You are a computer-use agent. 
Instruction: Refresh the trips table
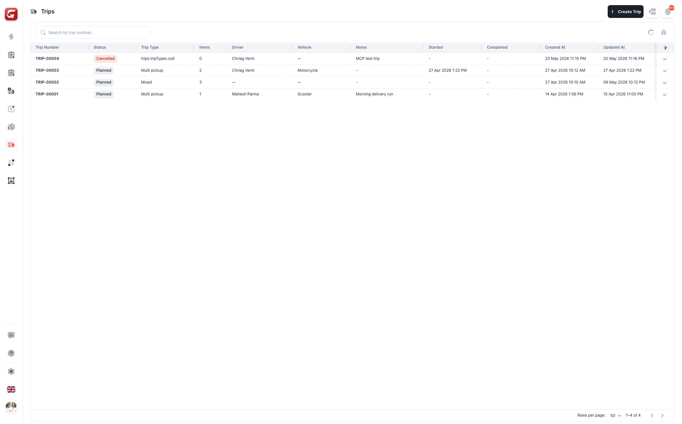pyautogui.click(x=651, y=32)
